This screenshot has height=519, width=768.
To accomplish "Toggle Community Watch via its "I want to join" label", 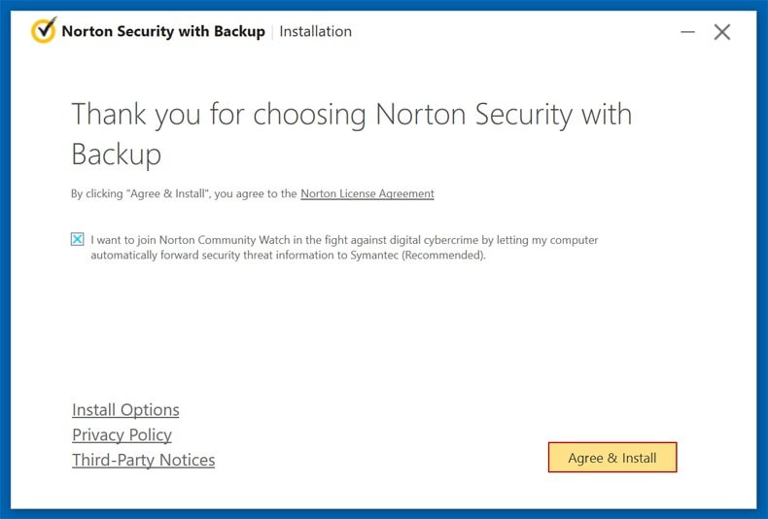I will tap(344, 240).
